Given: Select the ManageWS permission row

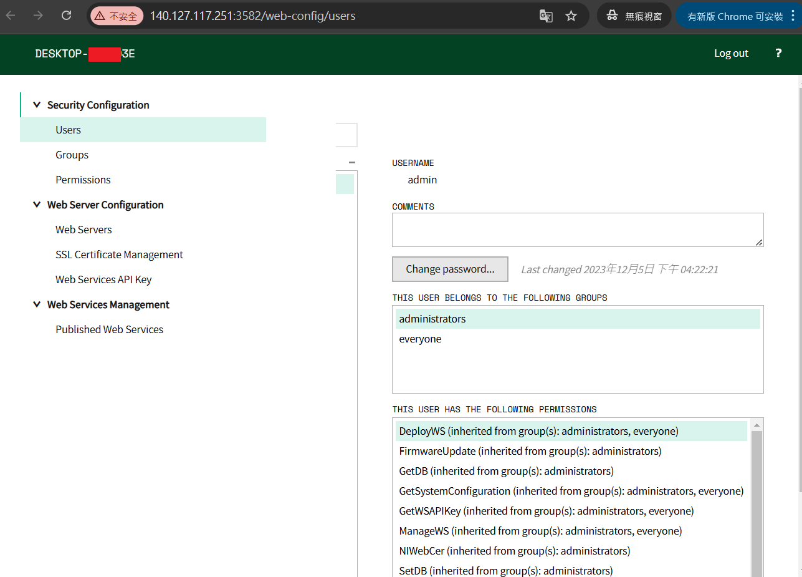Looking at the screenshot, I should pyautogui.click(x=571, y=531).
